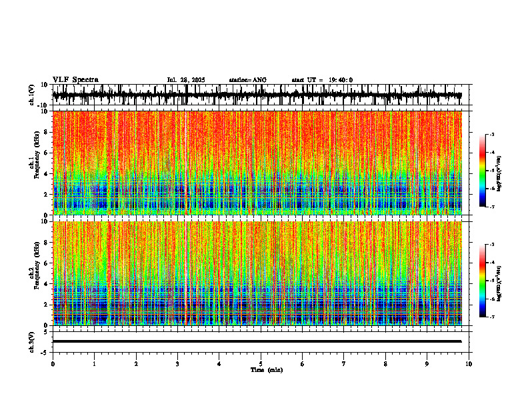Click the "6" kHz tick label of ch.2 spectrogram
Viewport: 528px width, 408px height.
(47, 263)
